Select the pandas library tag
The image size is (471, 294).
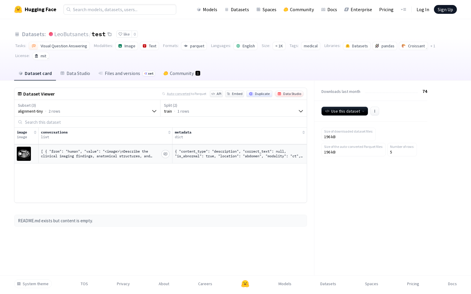tap(385, 46)
